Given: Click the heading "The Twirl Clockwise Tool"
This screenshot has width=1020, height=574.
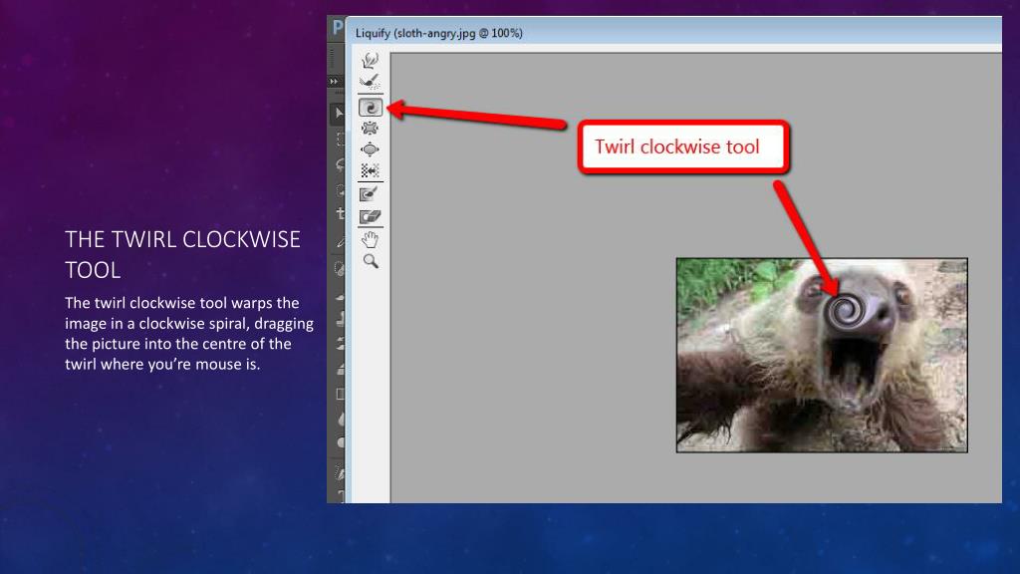Looking at the screenshot, I should coord(183,254).
